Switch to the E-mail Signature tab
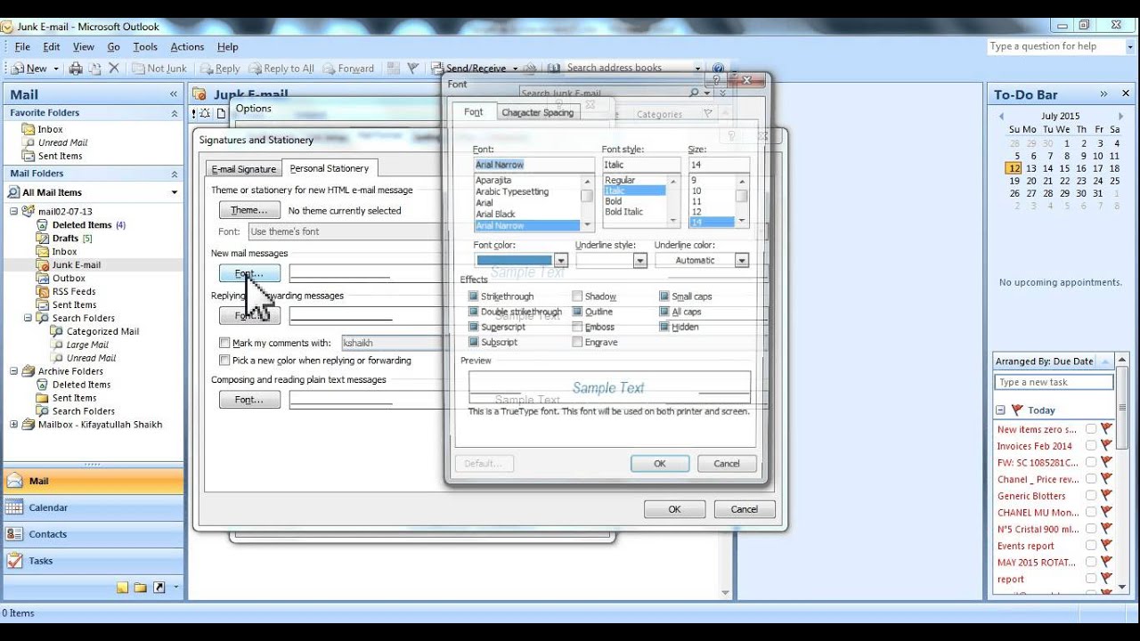This screenshot has height=641, width=1140. click(x=244, y=169)
